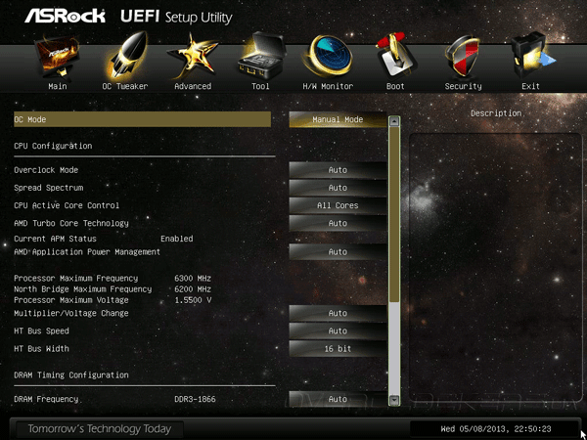
Task: Click the 6200 MHz North Bridge value
Action: pyautogui.click(x=193, y=289)
